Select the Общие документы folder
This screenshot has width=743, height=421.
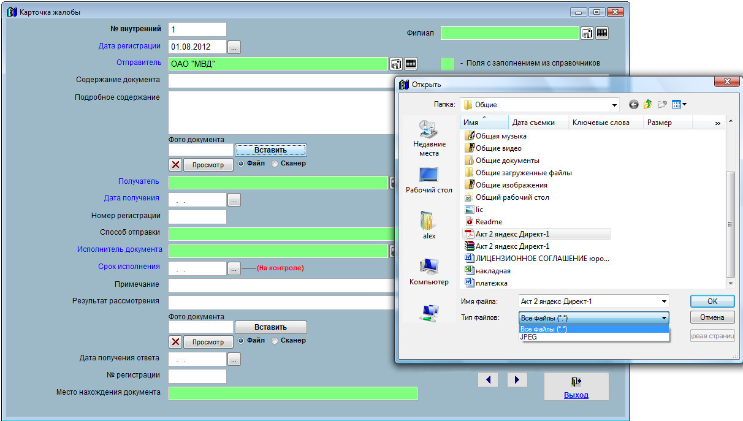pyautogui.click(x=502, y=161)
